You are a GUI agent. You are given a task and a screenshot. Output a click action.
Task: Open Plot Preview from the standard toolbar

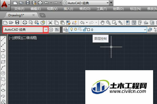[x=31, y=23]
